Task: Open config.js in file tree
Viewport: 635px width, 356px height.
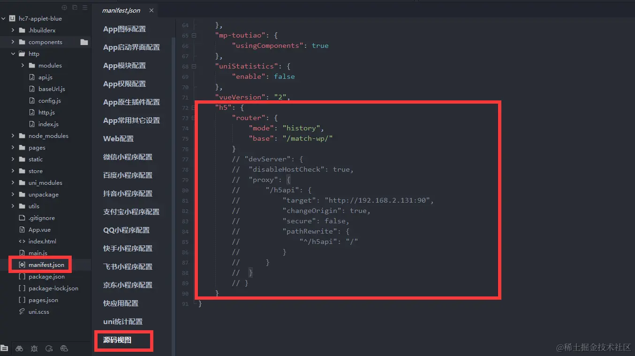Action: tap(50, 101)
